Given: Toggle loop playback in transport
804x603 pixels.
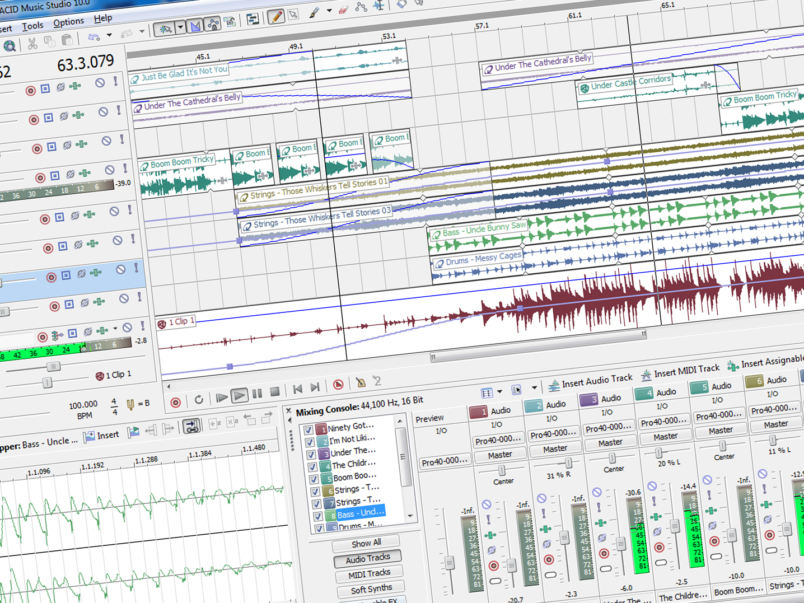Looking at the screenshot, I should pyautogui.click(x=199, y=400).
